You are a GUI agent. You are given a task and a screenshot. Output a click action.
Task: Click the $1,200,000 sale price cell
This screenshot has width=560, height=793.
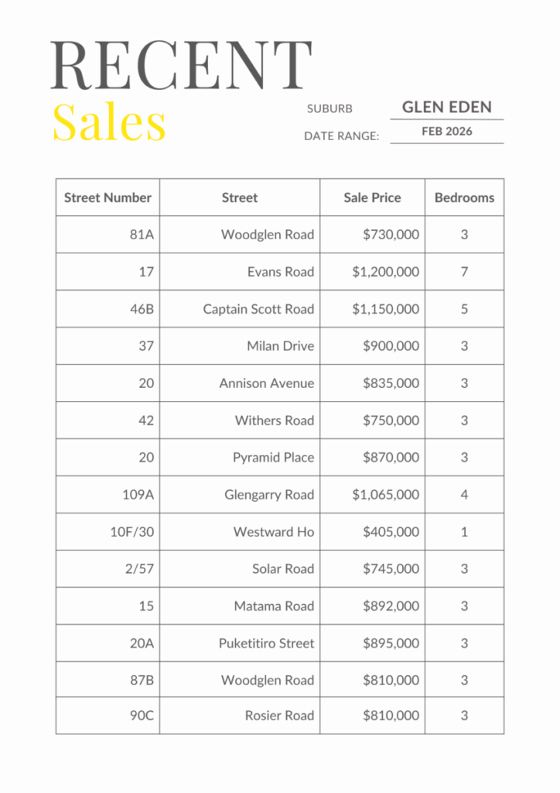click(x=385, y=272)
